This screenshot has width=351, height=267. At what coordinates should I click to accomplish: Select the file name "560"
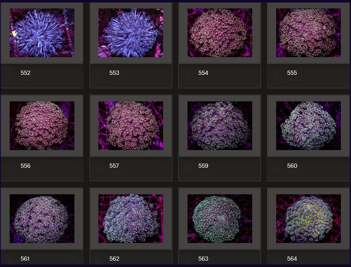point(292,166)
